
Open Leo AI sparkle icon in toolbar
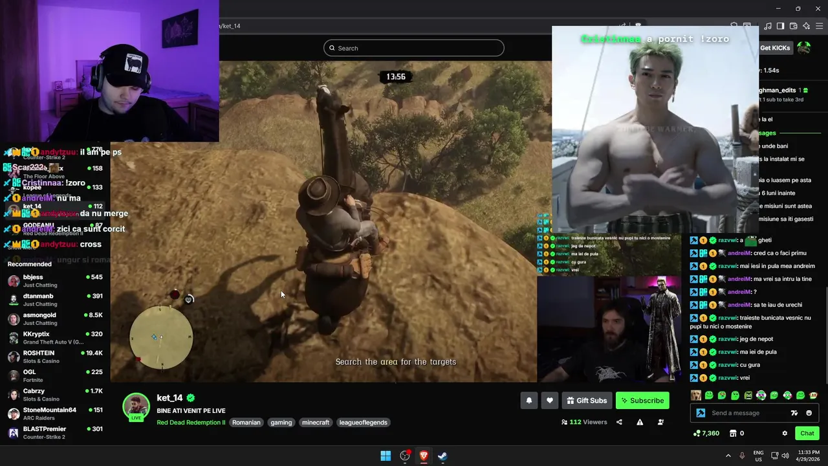pyautogui.click(x=807, y=26)
